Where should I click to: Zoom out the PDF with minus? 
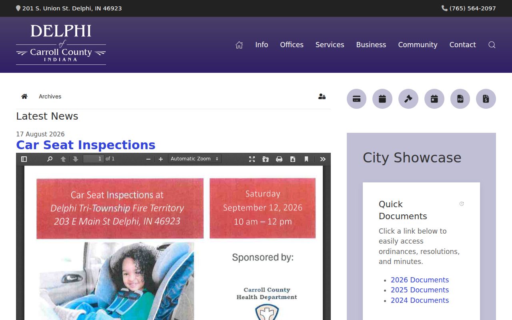pyautogui.click(x=148, y=159)
